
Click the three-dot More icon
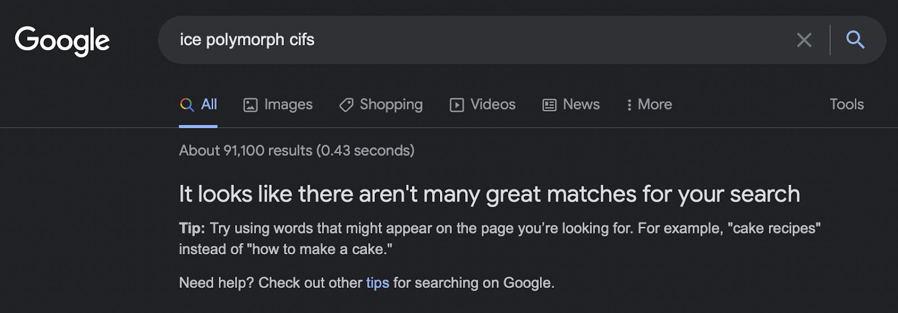tap(629, 105)
